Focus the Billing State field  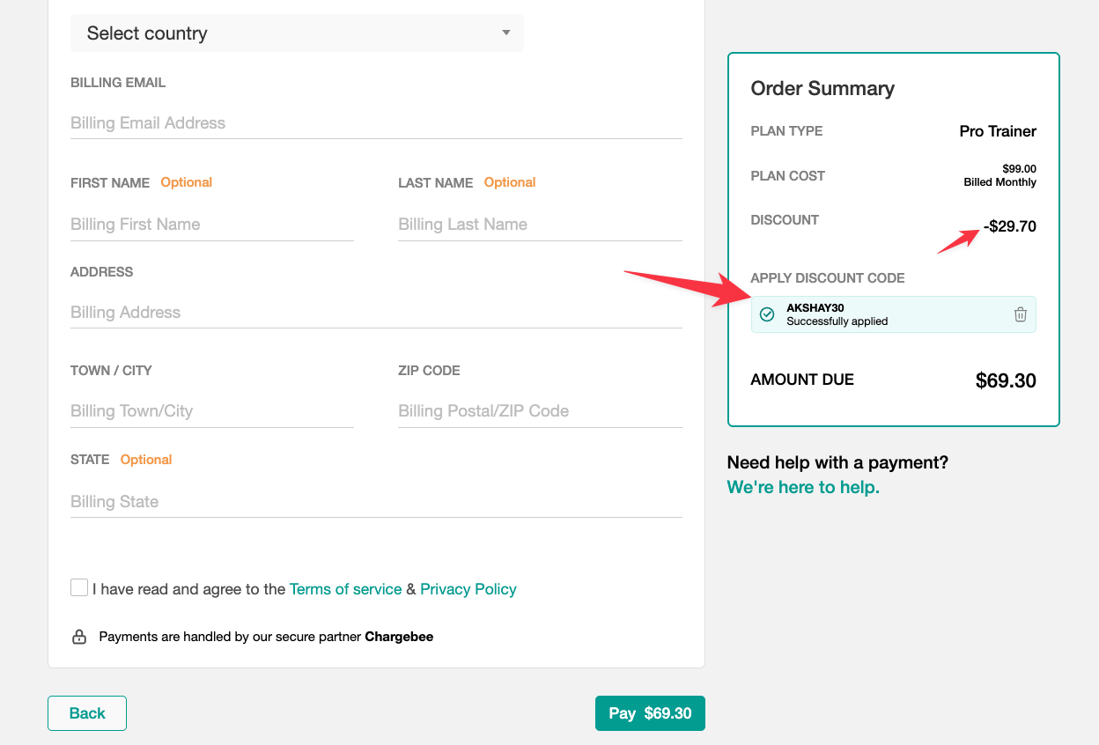[x=376, y=502]
